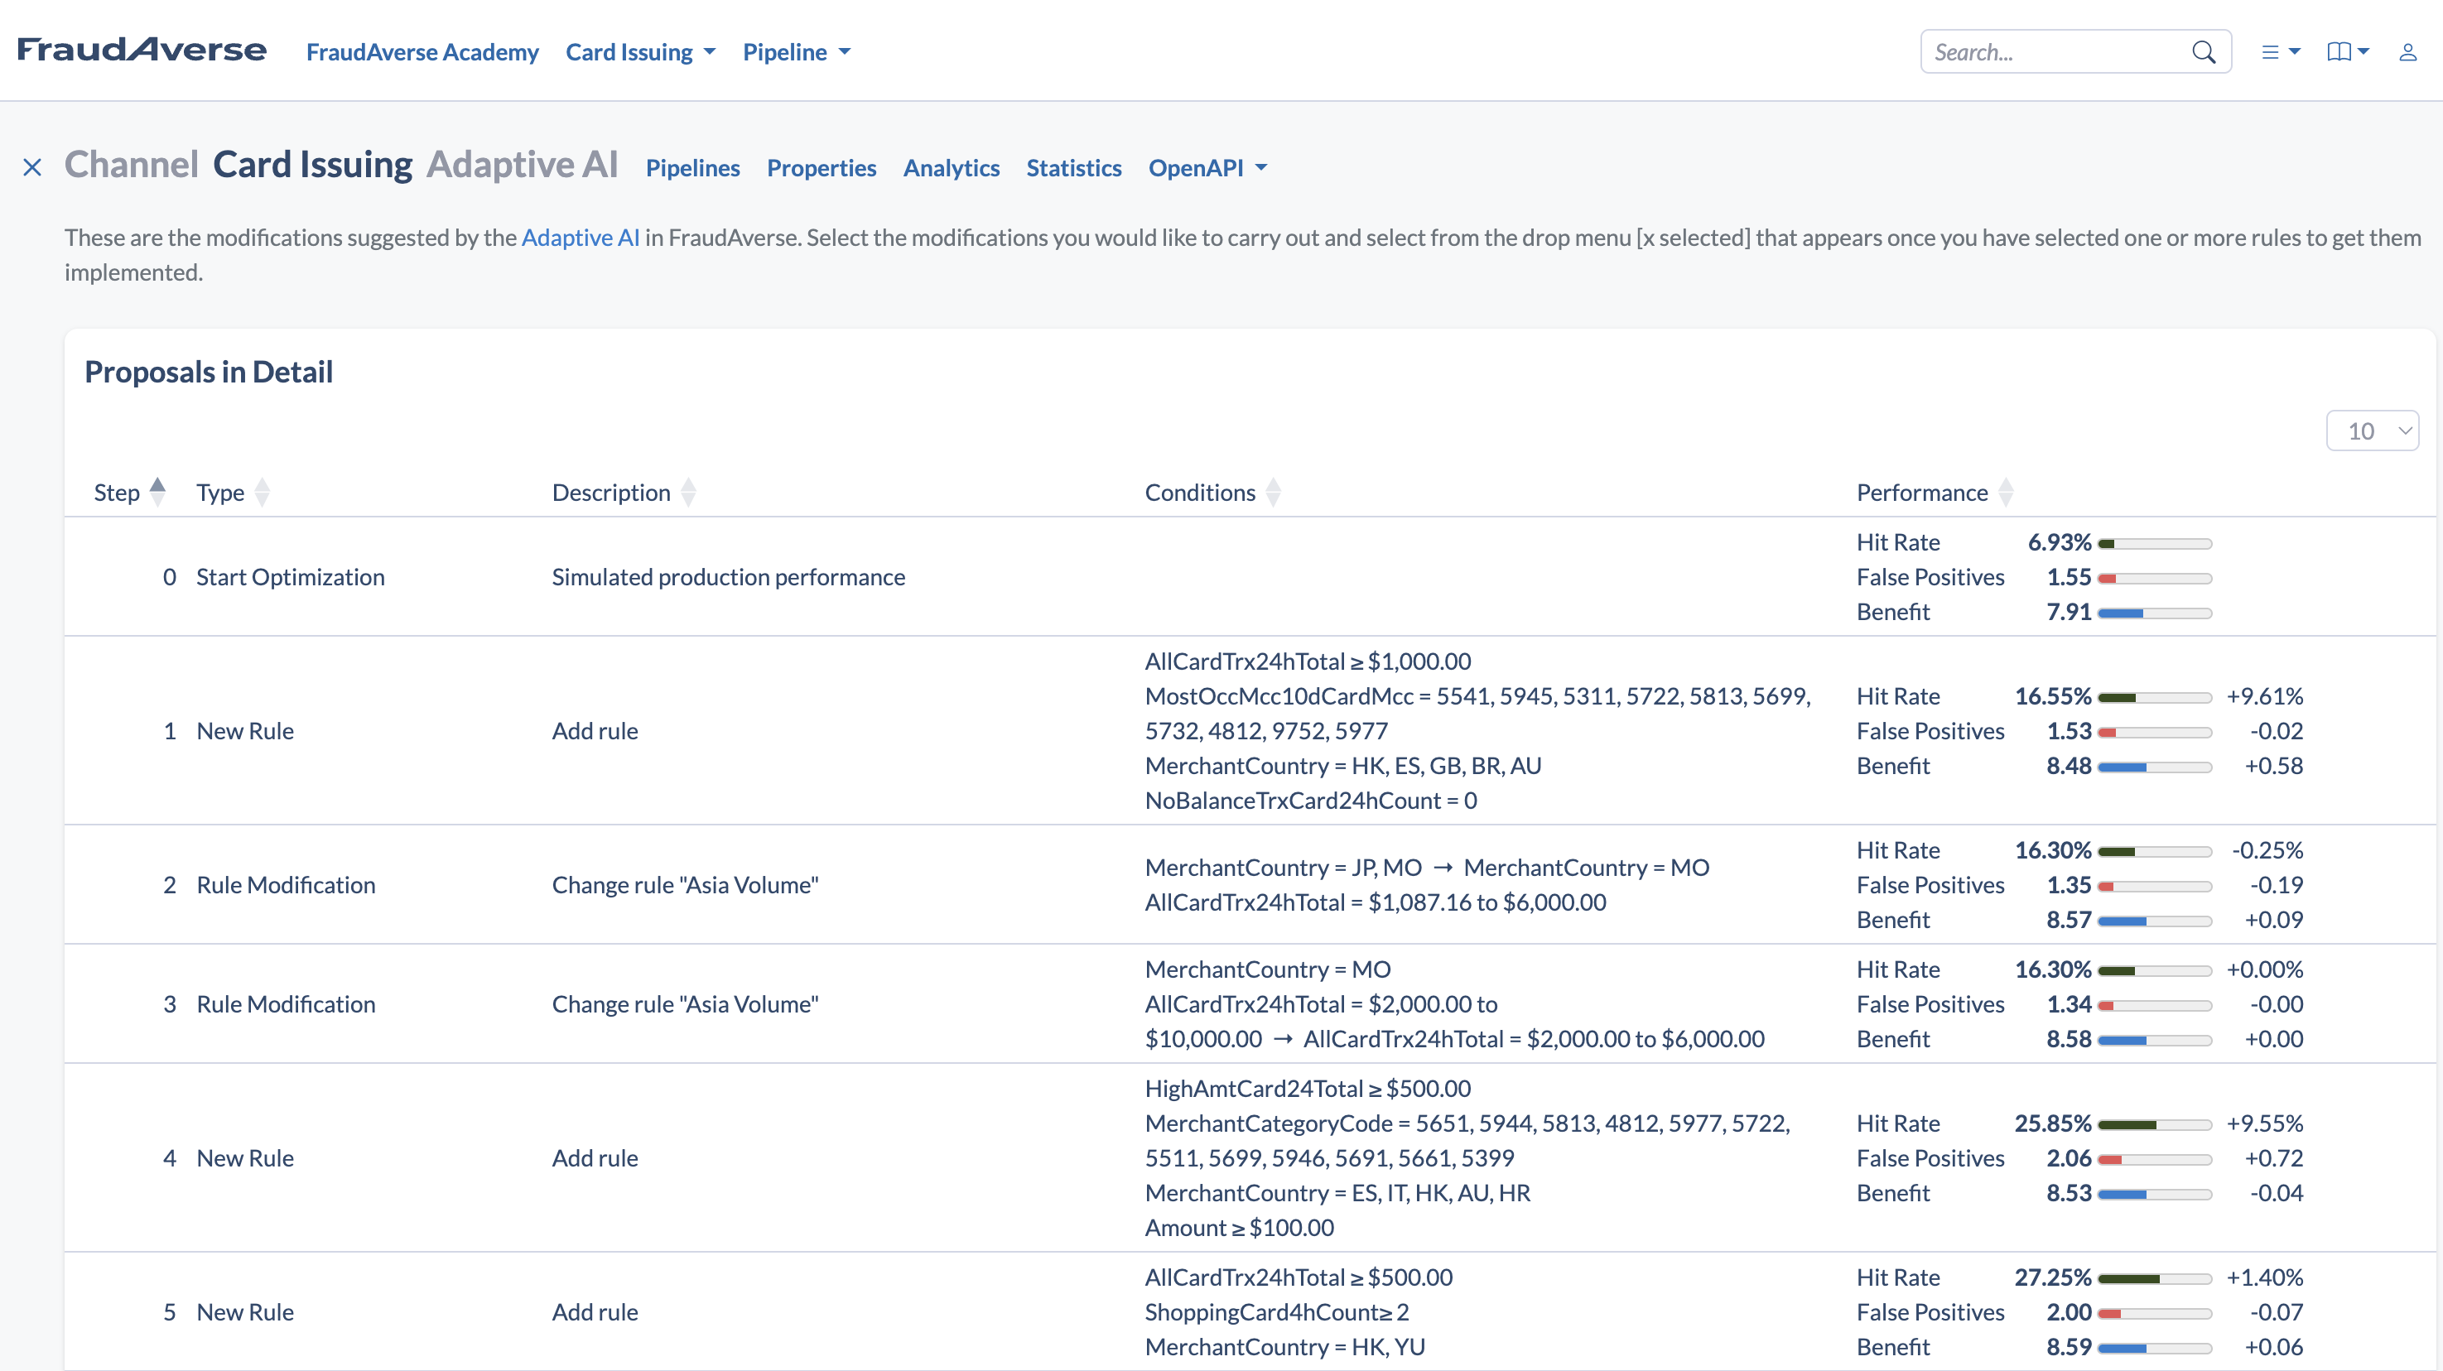Open the user profile icon
The height and width of the screenshot is (1371, 2443).
[2408, 52]
